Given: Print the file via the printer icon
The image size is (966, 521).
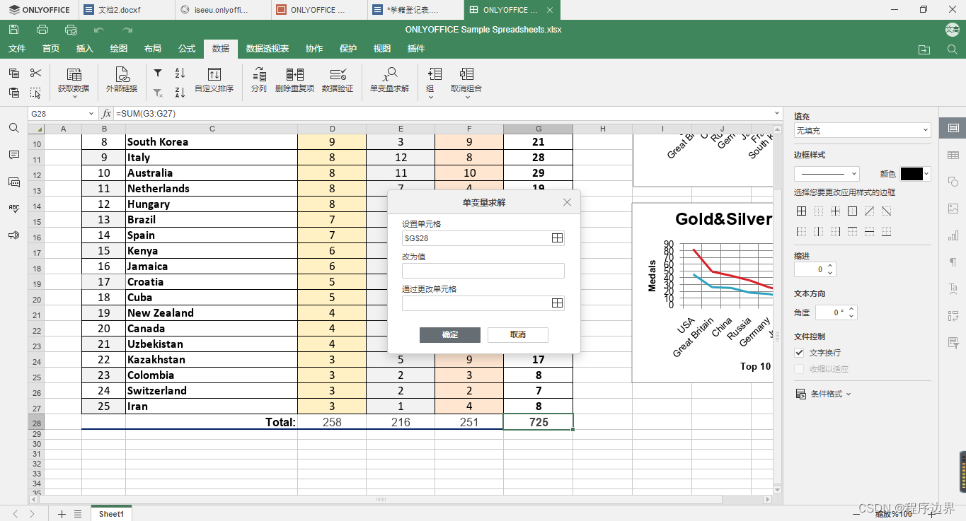Looking at the screenshot, I should coord(42,30).
